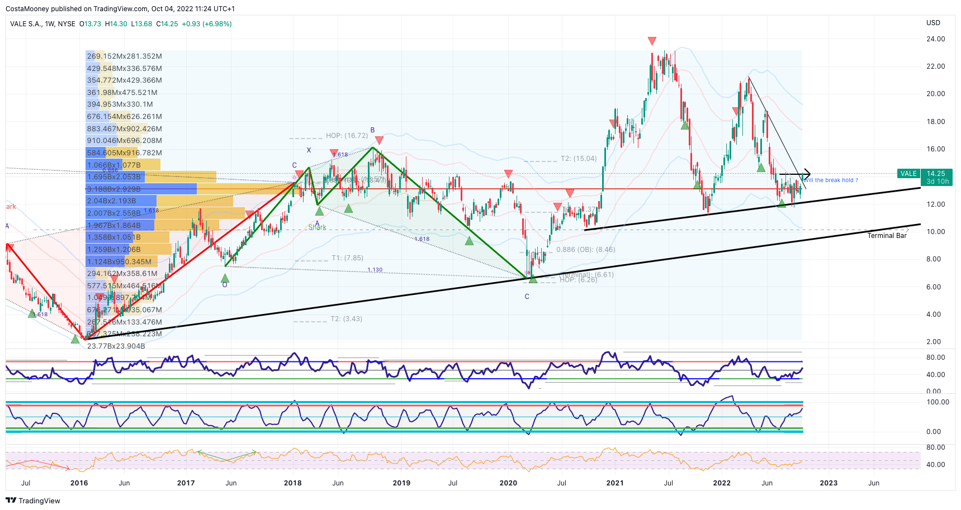Click the 12.00 price axis label
The width and height of the screenshot is (961, 510).
click(x=936, y=204)
